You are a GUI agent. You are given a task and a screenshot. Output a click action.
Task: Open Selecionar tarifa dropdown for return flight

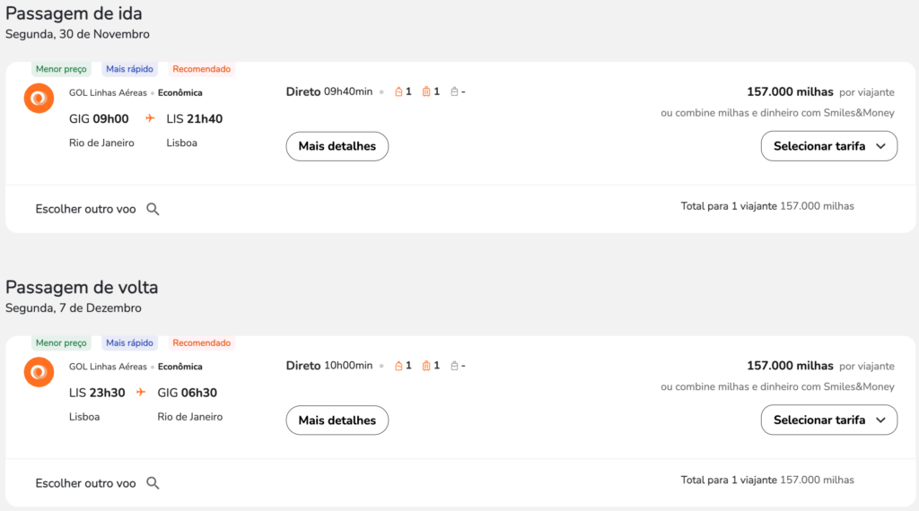pyautogui.click(x=828, y=420)
